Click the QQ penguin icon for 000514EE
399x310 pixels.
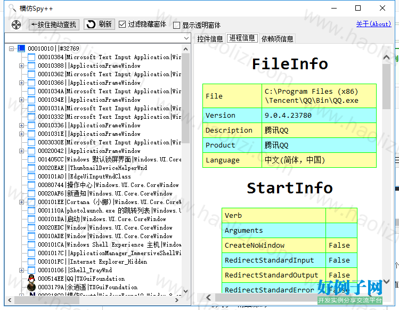pyautogui.click(x=31, y=279)
